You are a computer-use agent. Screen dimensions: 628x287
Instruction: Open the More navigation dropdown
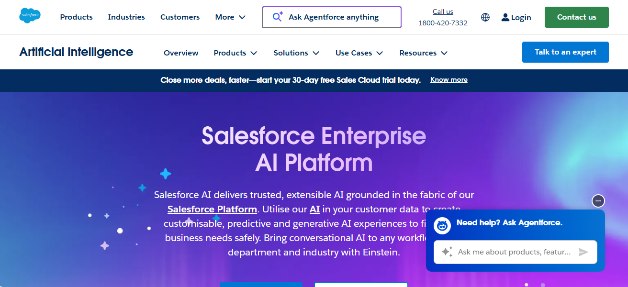coord(230,17)
